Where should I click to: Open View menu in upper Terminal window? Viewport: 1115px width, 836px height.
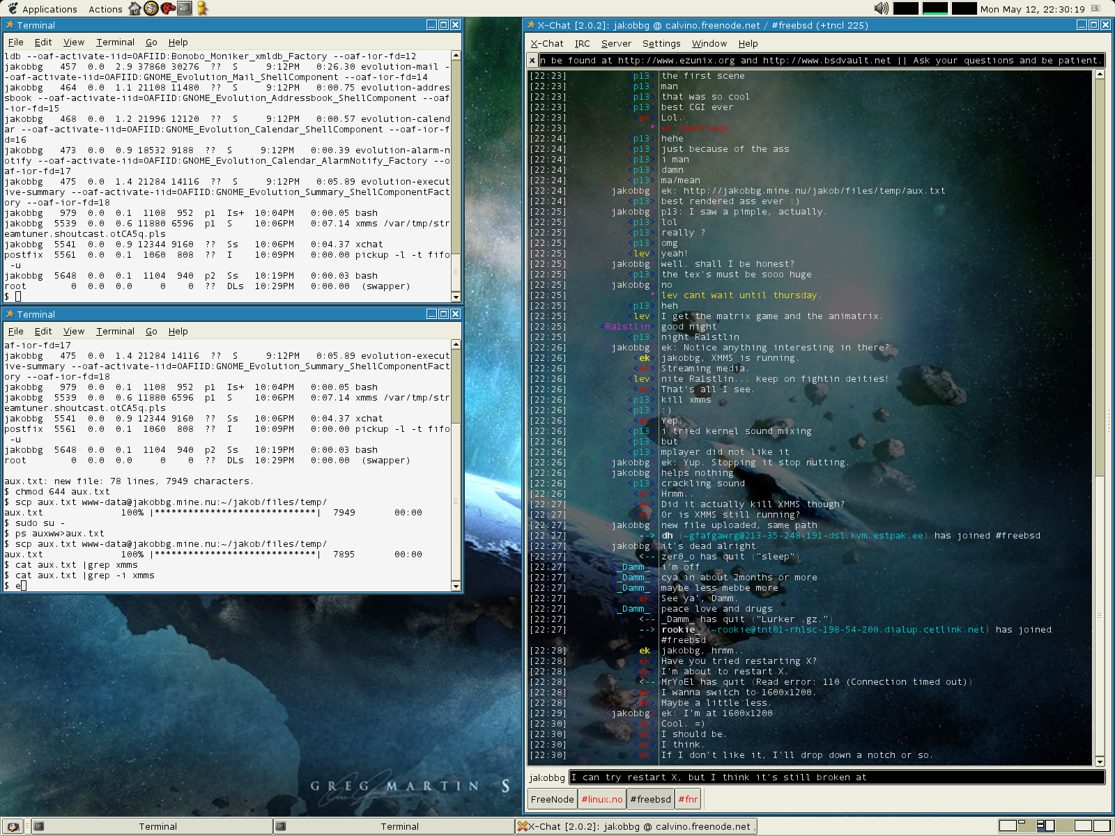74,42
